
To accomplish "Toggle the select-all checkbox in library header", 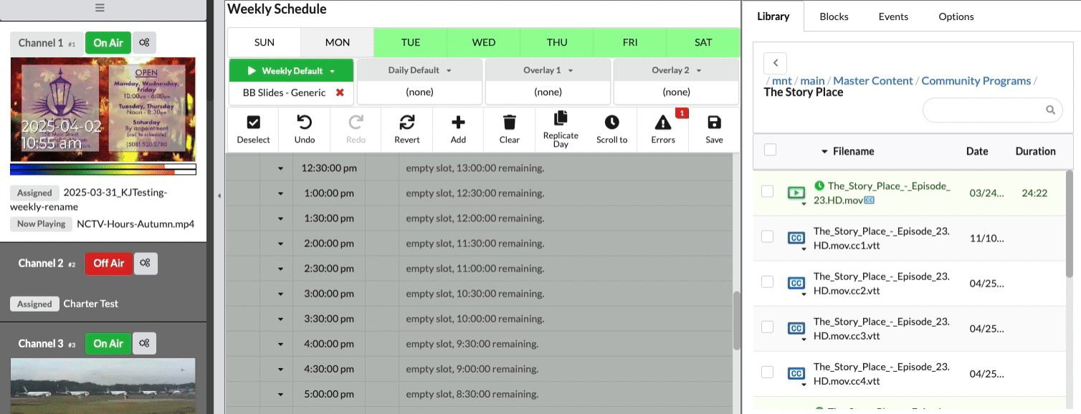I will [x=770, y=150].
